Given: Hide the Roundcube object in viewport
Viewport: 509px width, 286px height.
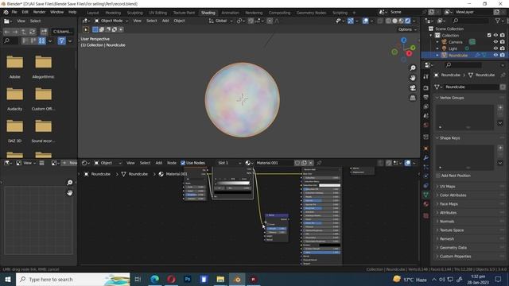Looking at the screenshot, I should coord(495,55).
